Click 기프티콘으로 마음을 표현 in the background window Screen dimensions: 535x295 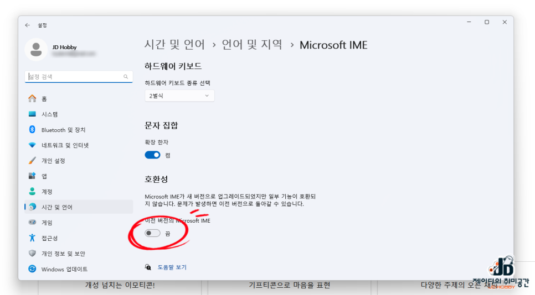click(x=289, y=285)
